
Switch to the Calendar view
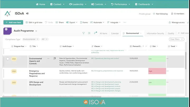coord(115,33)
